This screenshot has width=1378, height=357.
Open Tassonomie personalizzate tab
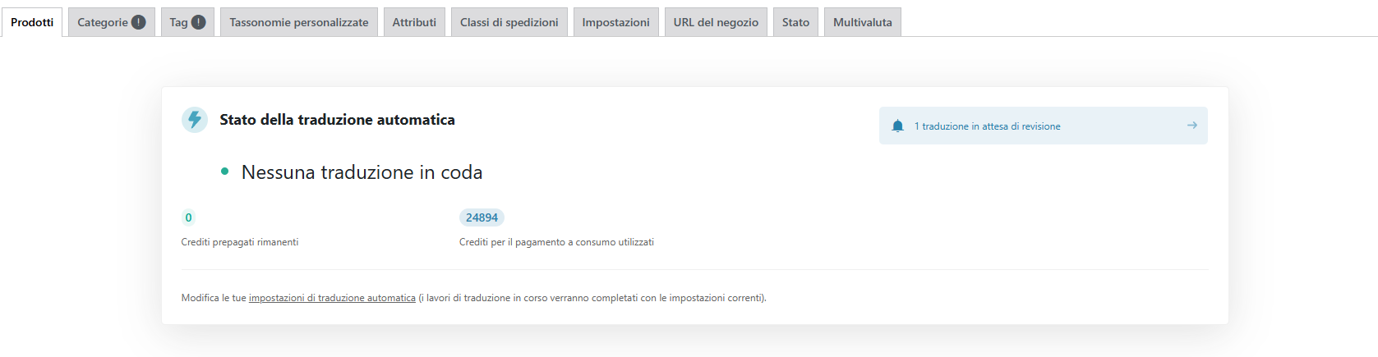point(299,22)
